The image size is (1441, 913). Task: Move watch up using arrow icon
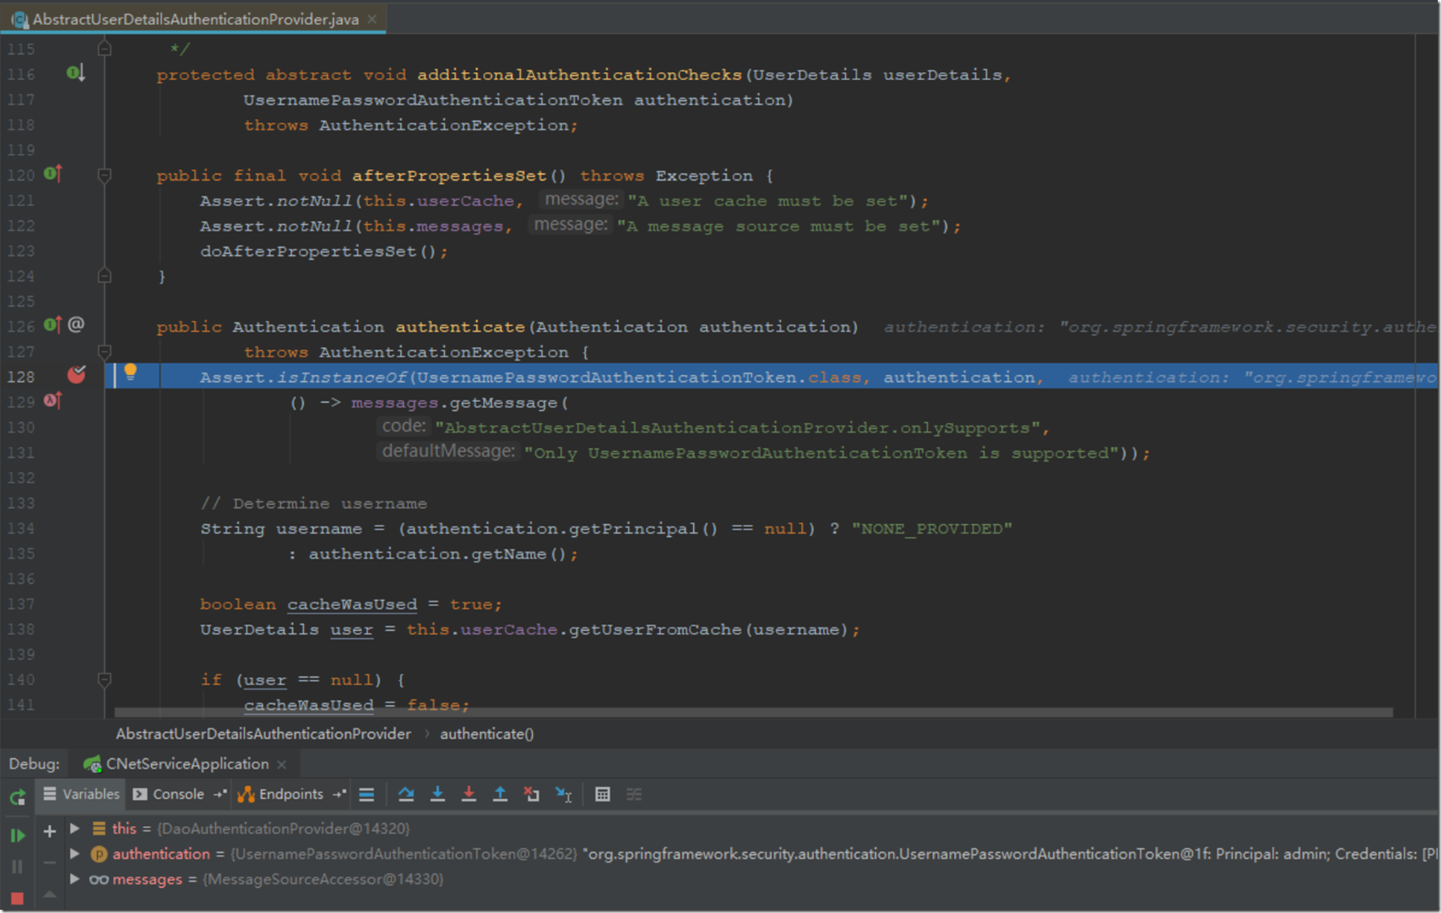pos(49,894)
